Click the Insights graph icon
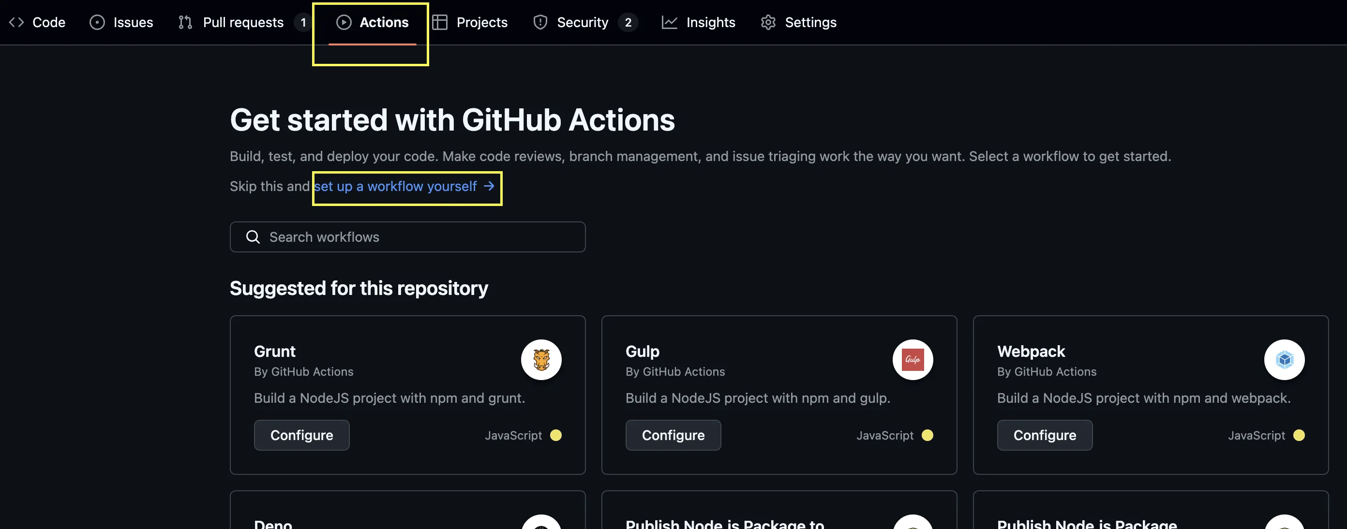1347x529 pixels. [x=669, y=22]
